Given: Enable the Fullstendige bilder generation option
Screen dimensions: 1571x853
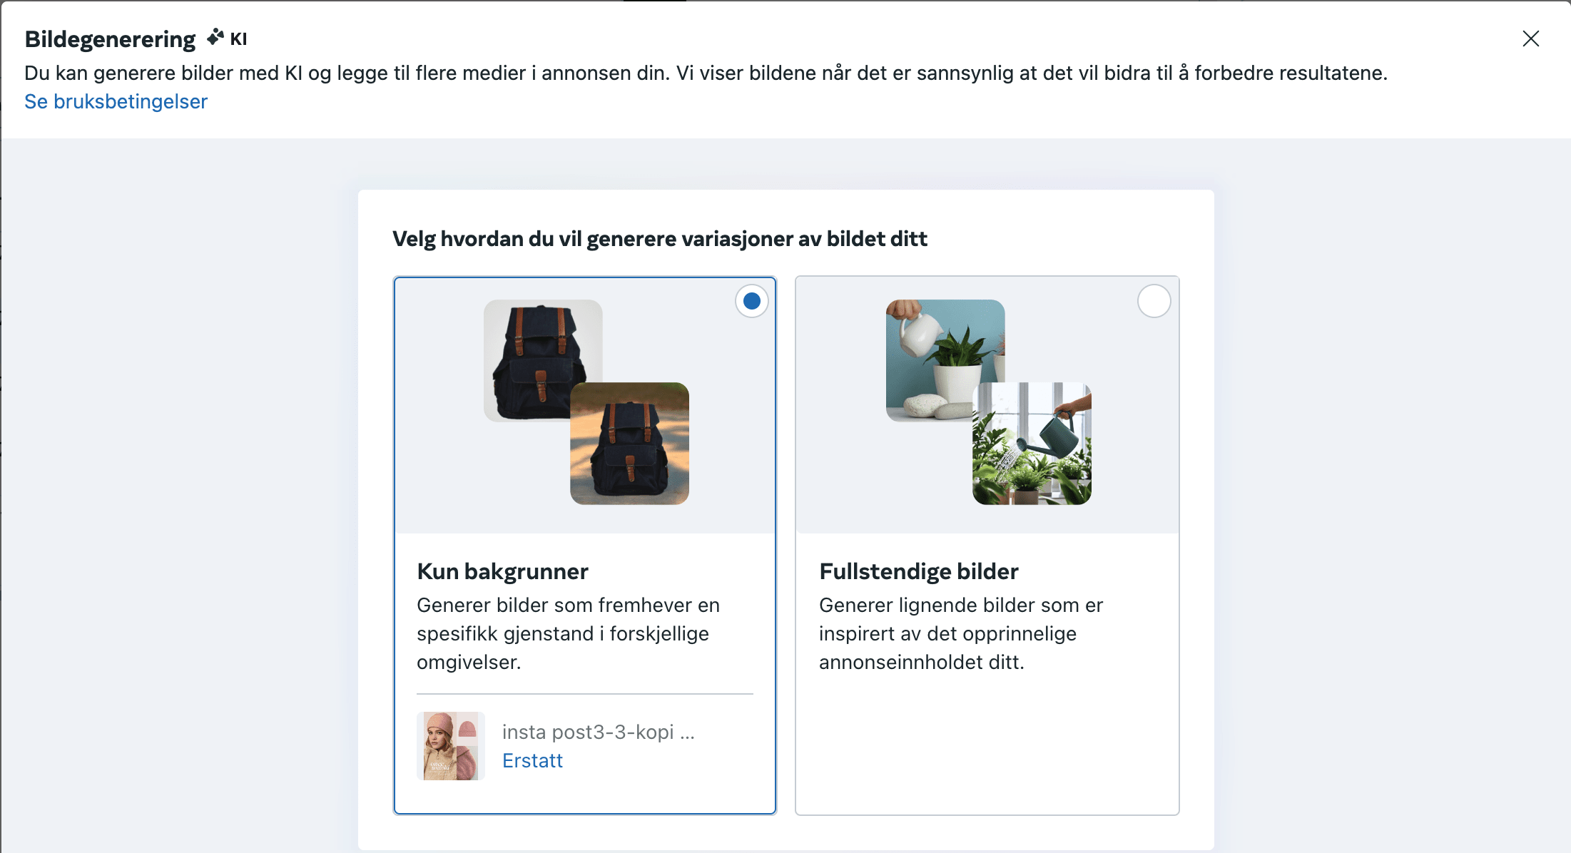Looking at the screenshot, I should 1154,301.
